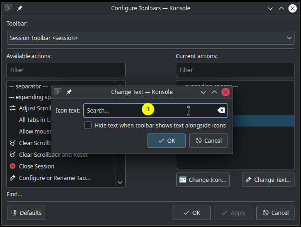
Task: Confirm Change Text dialog with OK
Action: pyautogui.click(x=167, y=140)
